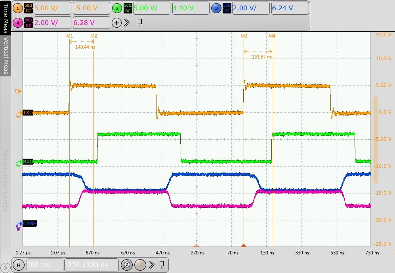395x273 pixels.
Task: Click the orange vertical scale slider bar
Action: [x=376, y=140]
